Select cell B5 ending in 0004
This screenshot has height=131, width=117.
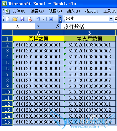tap(90, 62)
